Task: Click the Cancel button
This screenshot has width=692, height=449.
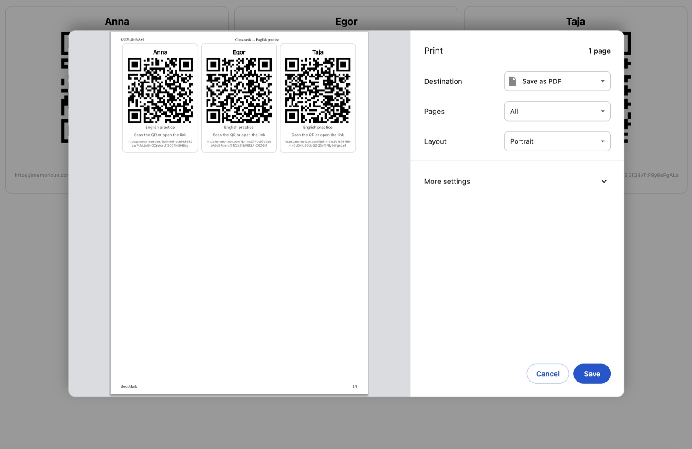Action: [x=548, y=374]
